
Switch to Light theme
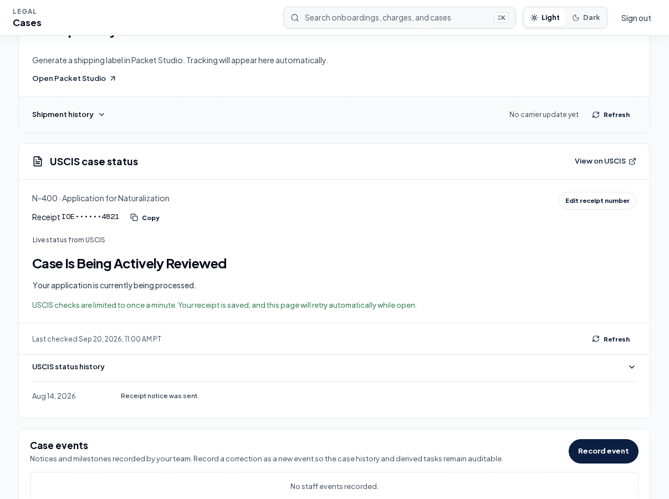coord(545,18)
